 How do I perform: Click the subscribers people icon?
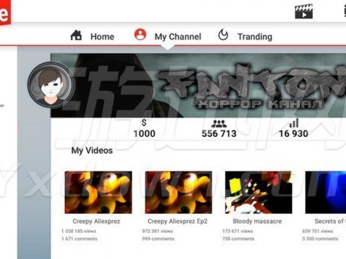pyautogui.click(x=219, y=124)
